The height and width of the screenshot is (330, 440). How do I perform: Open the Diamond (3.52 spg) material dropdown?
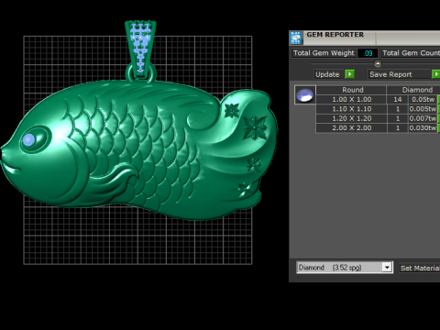point(387,268)
